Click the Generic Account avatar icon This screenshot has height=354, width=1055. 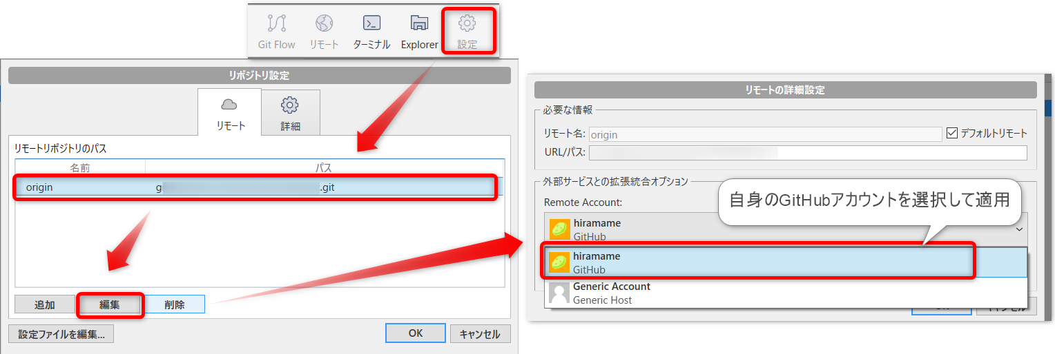(x=559, y=293)
